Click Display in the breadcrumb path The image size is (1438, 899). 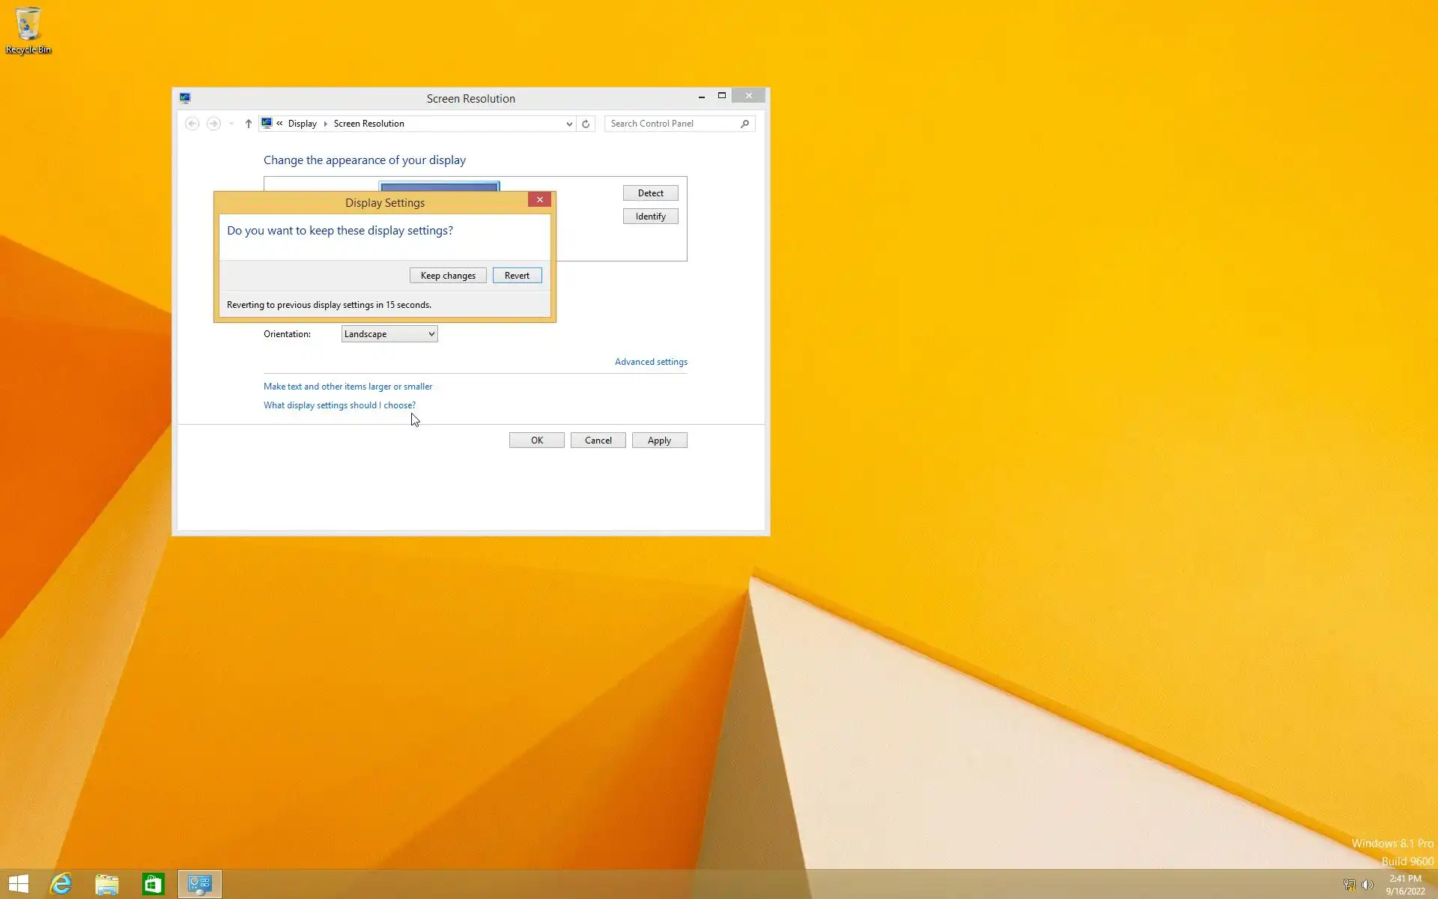[x=302, y=124]
